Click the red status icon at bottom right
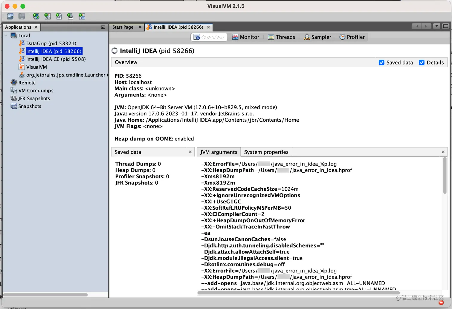Screen dimensions: 452x309 pos(441,302)
